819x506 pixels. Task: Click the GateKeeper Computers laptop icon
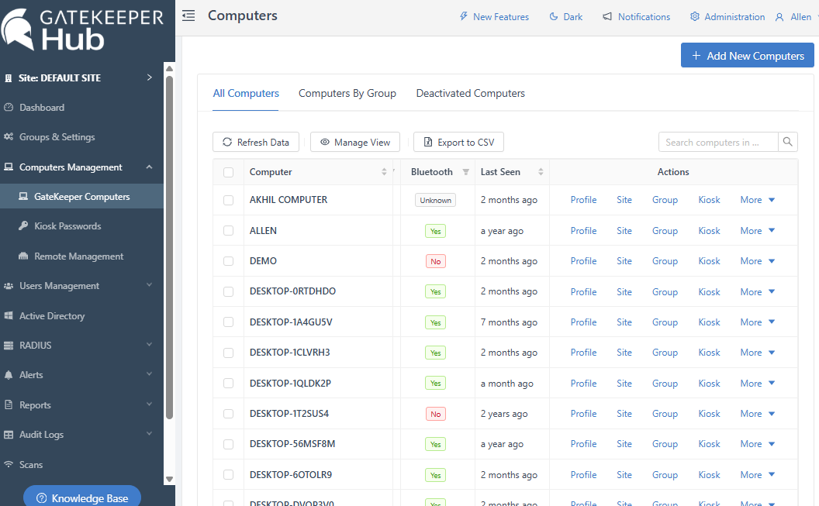(x=23, y=197)
